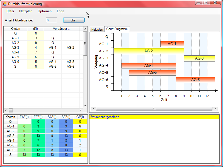Click the AG-6 red bar in Gantt chart
The height and width of the screenshot is (167, 223).
coord(195,80)
